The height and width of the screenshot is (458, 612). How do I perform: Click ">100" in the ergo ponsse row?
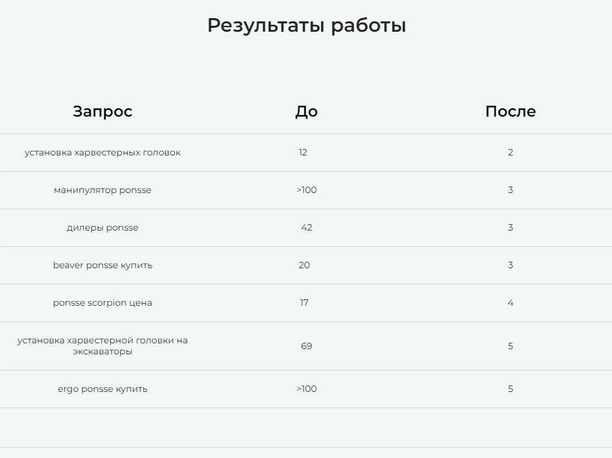(306, 389)
